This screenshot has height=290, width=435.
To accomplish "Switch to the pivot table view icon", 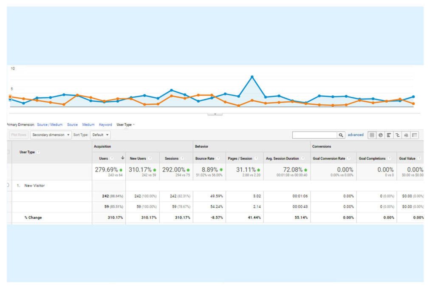I will [x=415, y=135].
